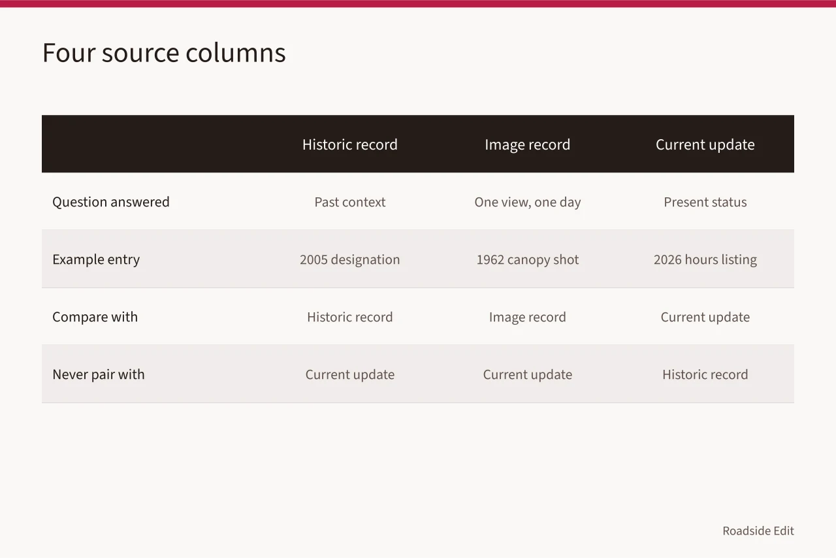Screen dimensions: 836x558
Task: Click "Current update" under Historic record, Never pair row
Action: pyautogui.click(x=350, y=374)
